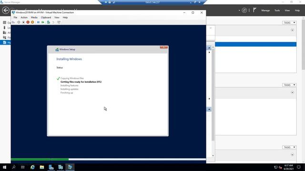Screen dimensions: 305x171
Task: Open Task View from the taskbar
Action: tap(23, 167)
